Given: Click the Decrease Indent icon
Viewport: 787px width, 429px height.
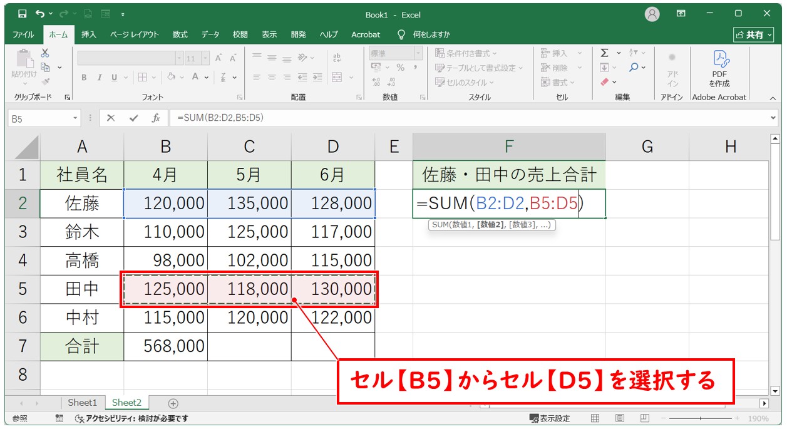Looking at the screenshot, I should point(302,77).
